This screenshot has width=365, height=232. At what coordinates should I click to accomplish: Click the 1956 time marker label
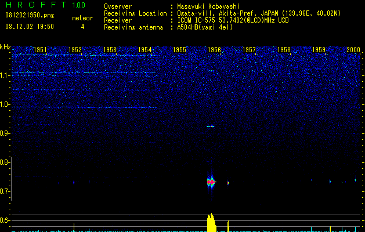click(214, 50)
